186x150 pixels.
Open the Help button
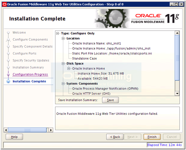[14, 137]
